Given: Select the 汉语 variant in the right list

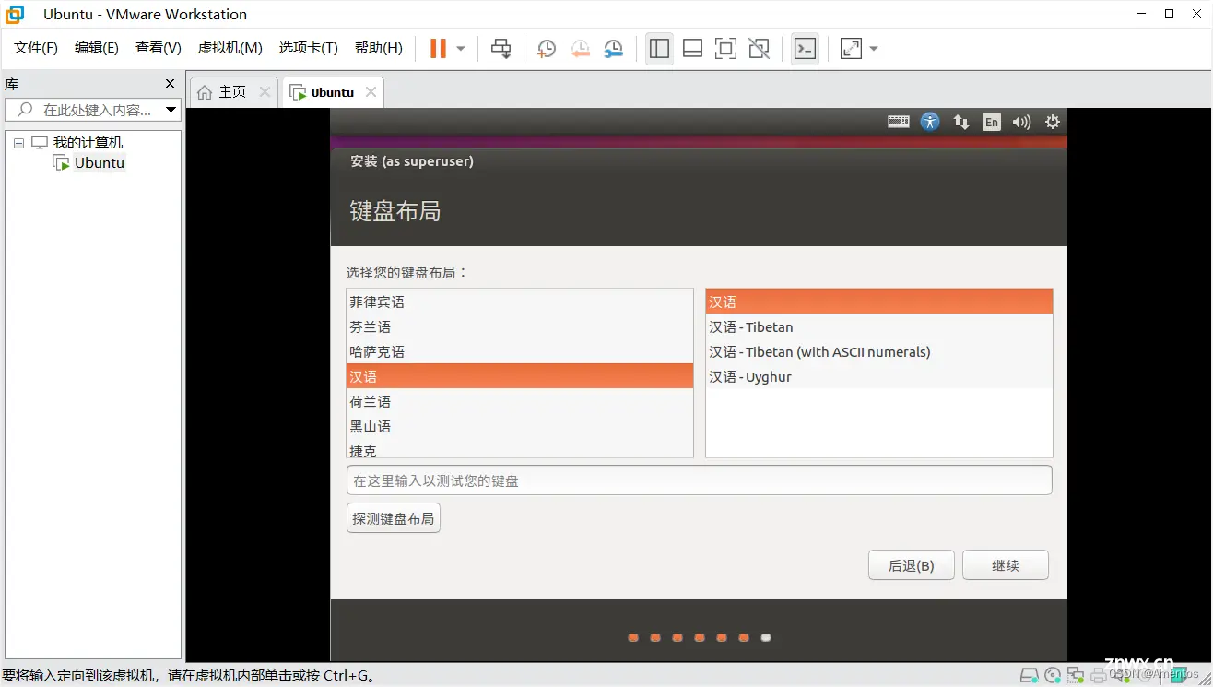Looking at the screenshot, I should click(x=879, y=302).
